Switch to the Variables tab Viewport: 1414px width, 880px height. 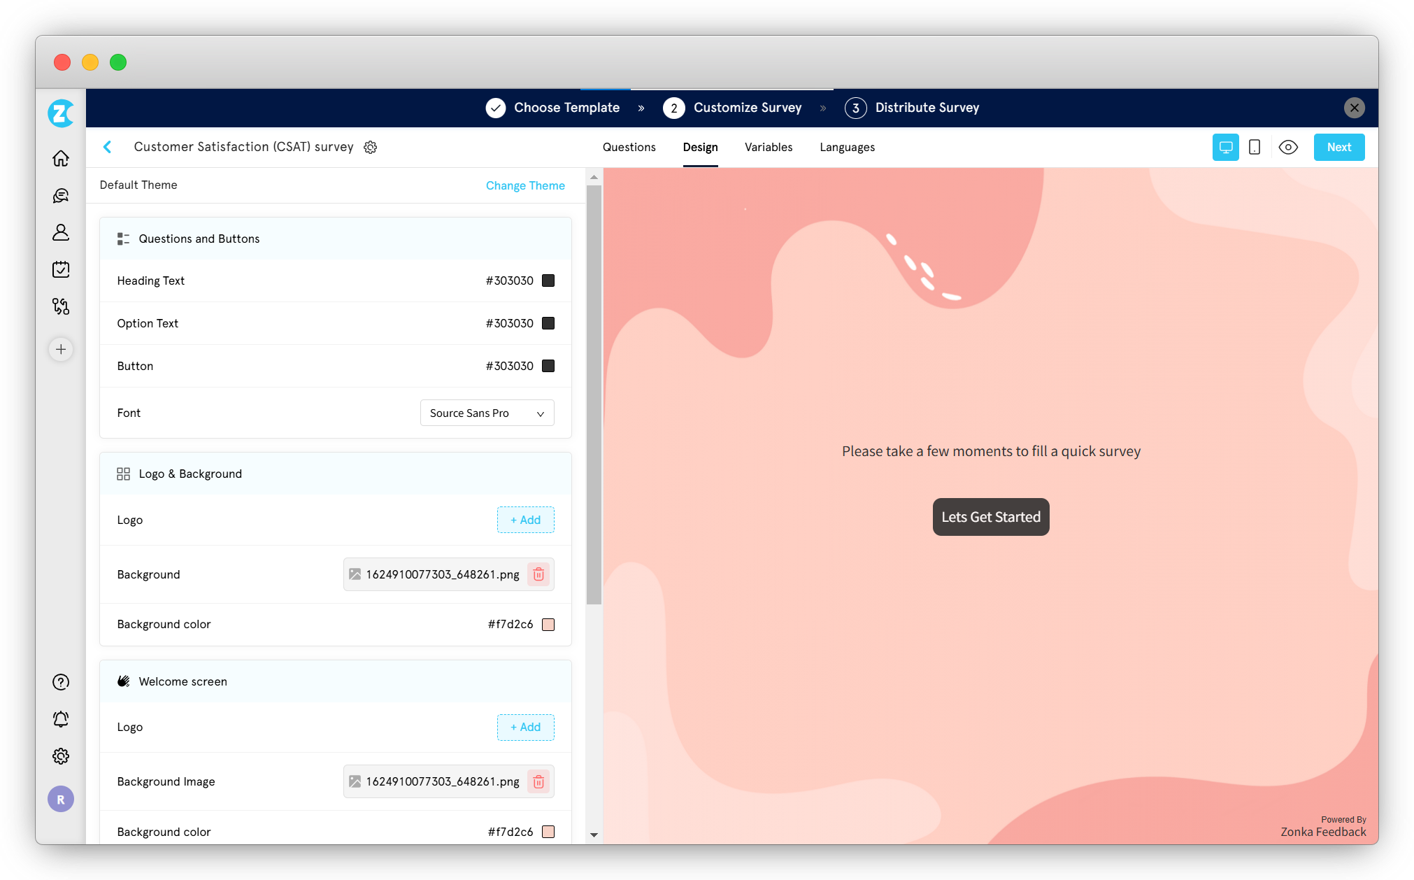(769, 147)
